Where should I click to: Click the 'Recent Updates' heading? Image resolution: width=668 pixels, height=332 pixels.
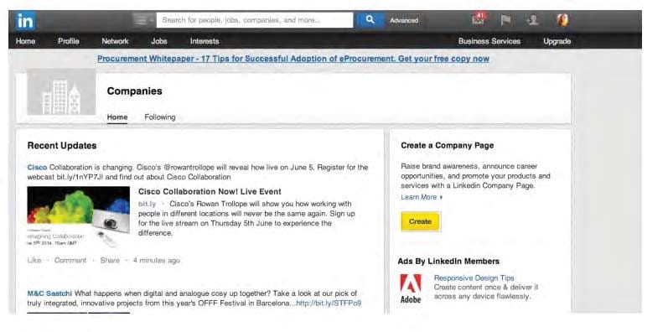pos(62,146)
